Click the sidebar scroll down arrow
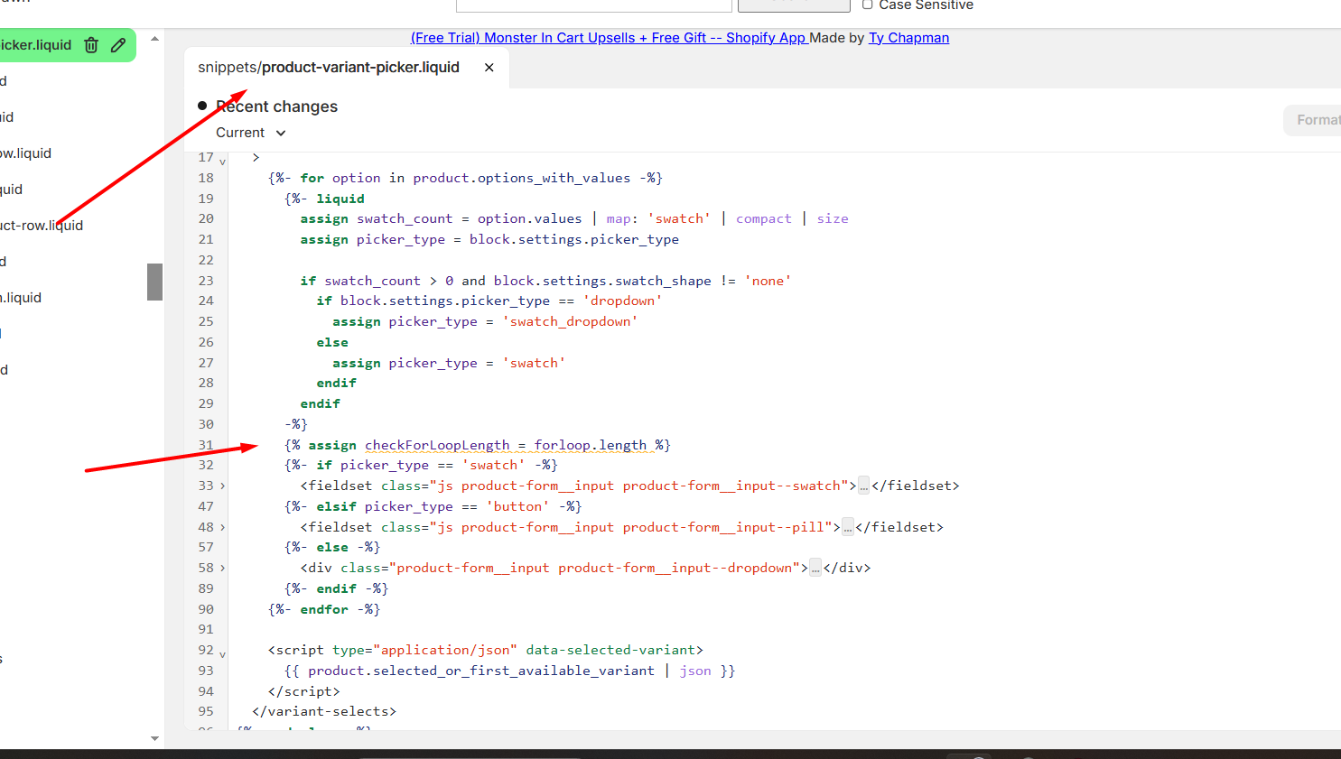This screenshot has height=759, width=1341. (x=154, y=738)
